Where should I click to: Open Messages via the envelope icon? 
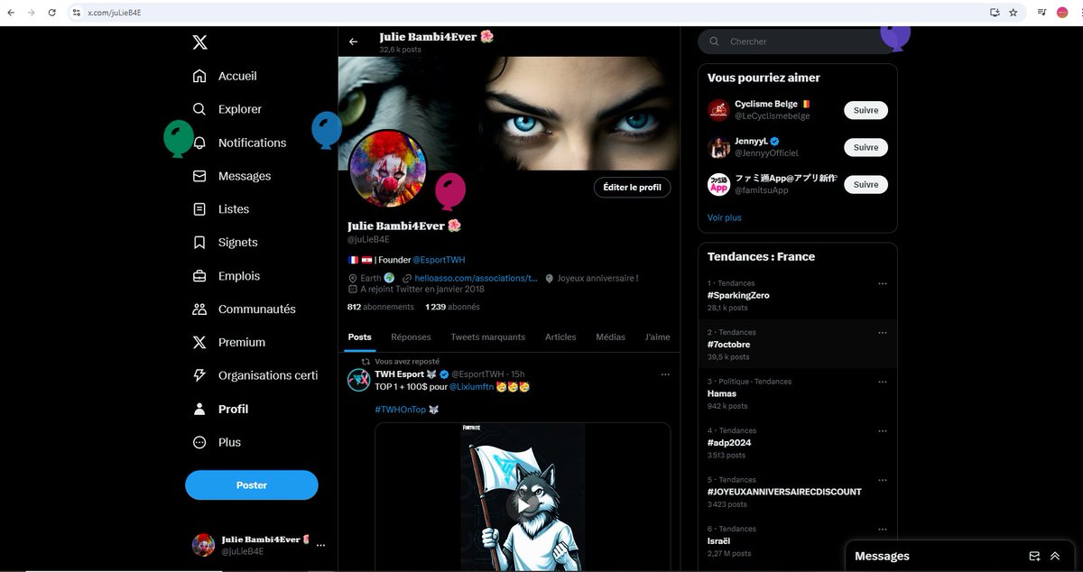click(199, 175)
